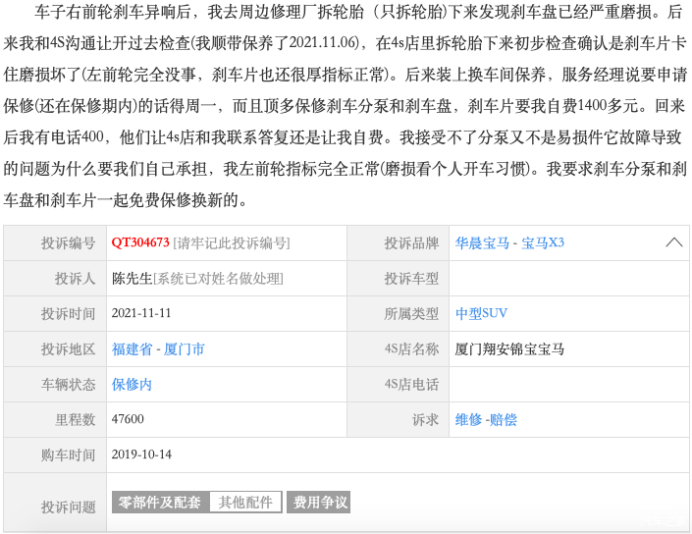The width and height of the screenshot is (692, 534).
Task: Click the mileage value 47600
Action: click(x=128, y=419)
